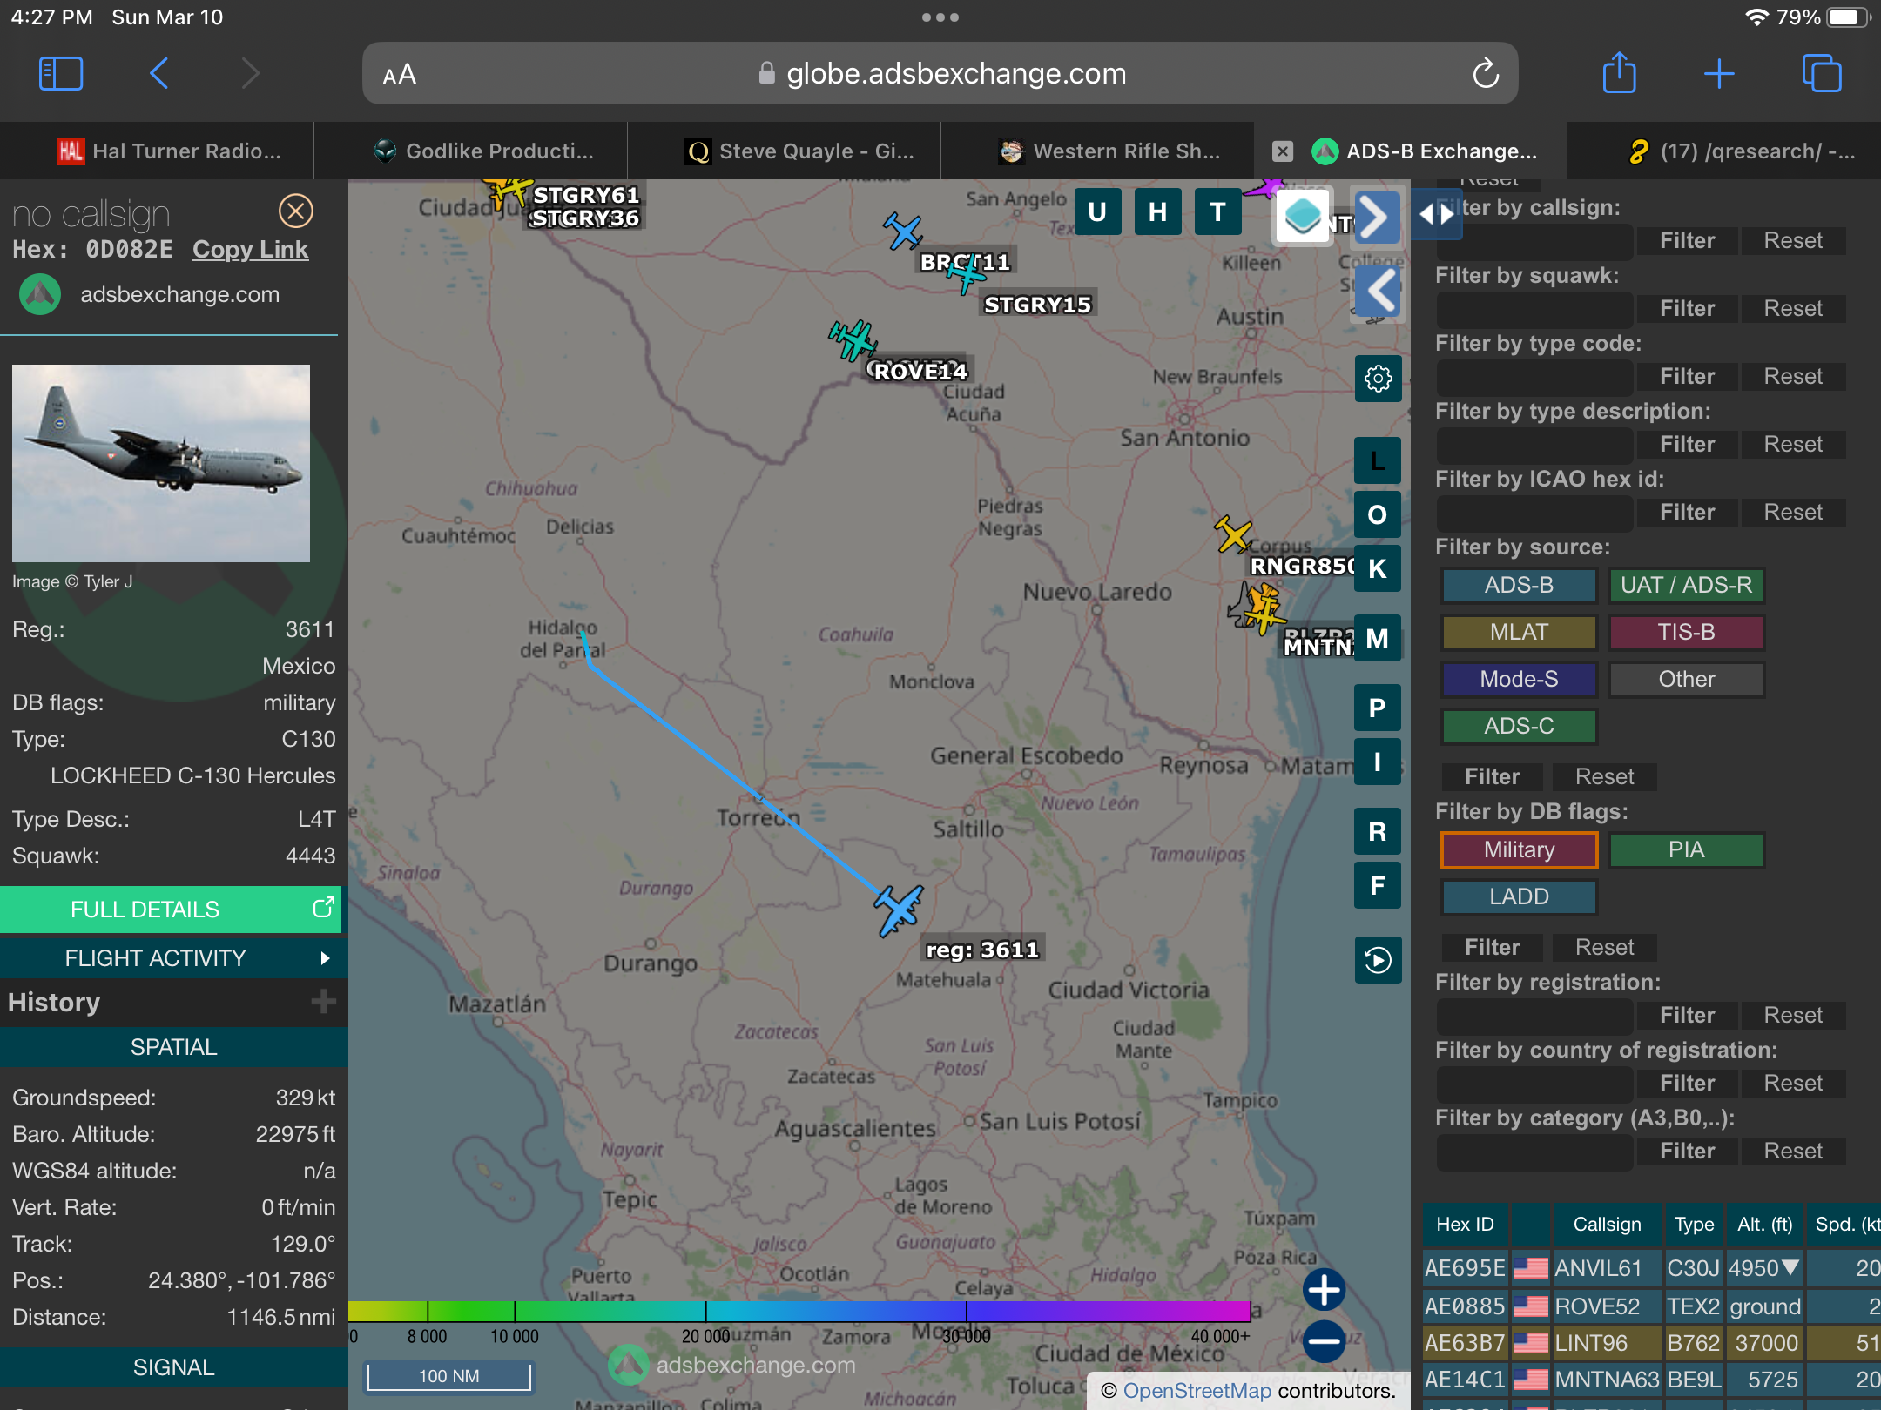Image resolution: width=1881 pixels, height=1410 pixels.
Task: Open OpenStreetMap attribution link
Action: (1197, 1391)
